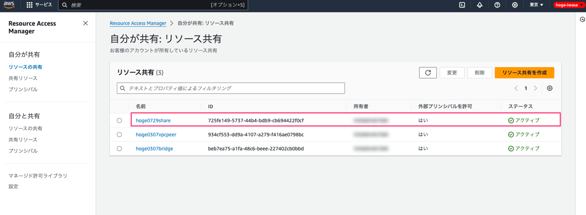Open the 東京 region dropdown

tap(536, 5)
